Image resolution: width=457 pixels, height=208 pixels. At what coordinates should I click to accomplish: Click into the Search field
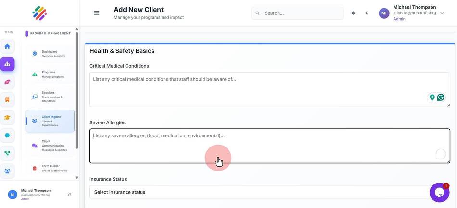(x=297, y=13)
